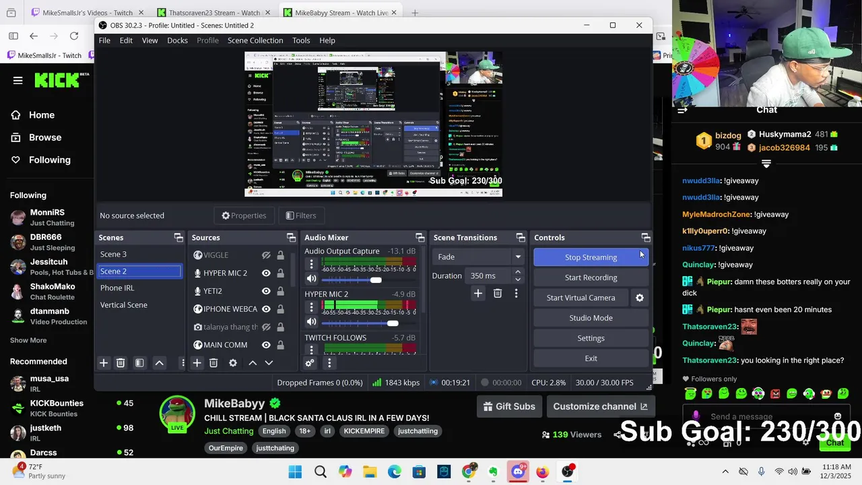Open Audio Output Capture options menu
This screenshot has width=862, height=485.
311,263
